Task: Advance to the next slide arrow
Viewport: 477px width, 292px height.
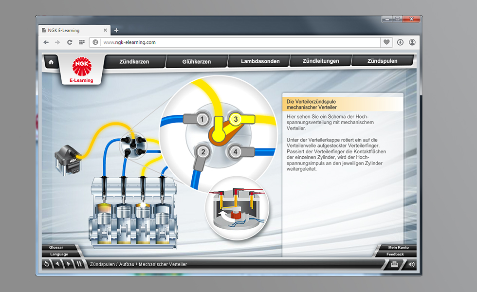Action: point(68,264)
